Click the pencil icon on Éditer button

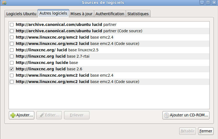click(x=41, y=115)
